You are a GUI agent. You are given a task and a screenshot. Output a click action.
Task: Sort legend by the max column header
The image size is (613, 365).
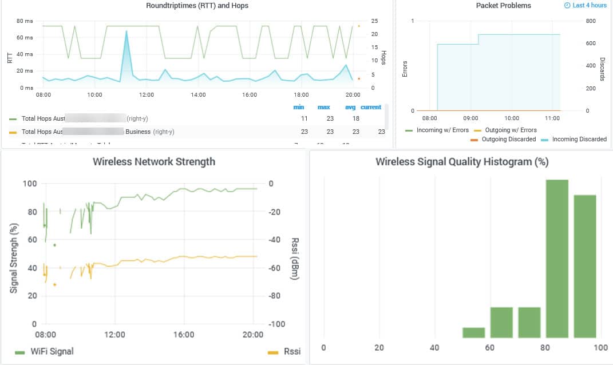323,107
